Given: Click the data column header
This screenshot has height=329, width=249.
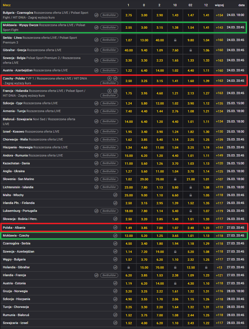Looking at the screenshot, I should (x=241, y=5).
